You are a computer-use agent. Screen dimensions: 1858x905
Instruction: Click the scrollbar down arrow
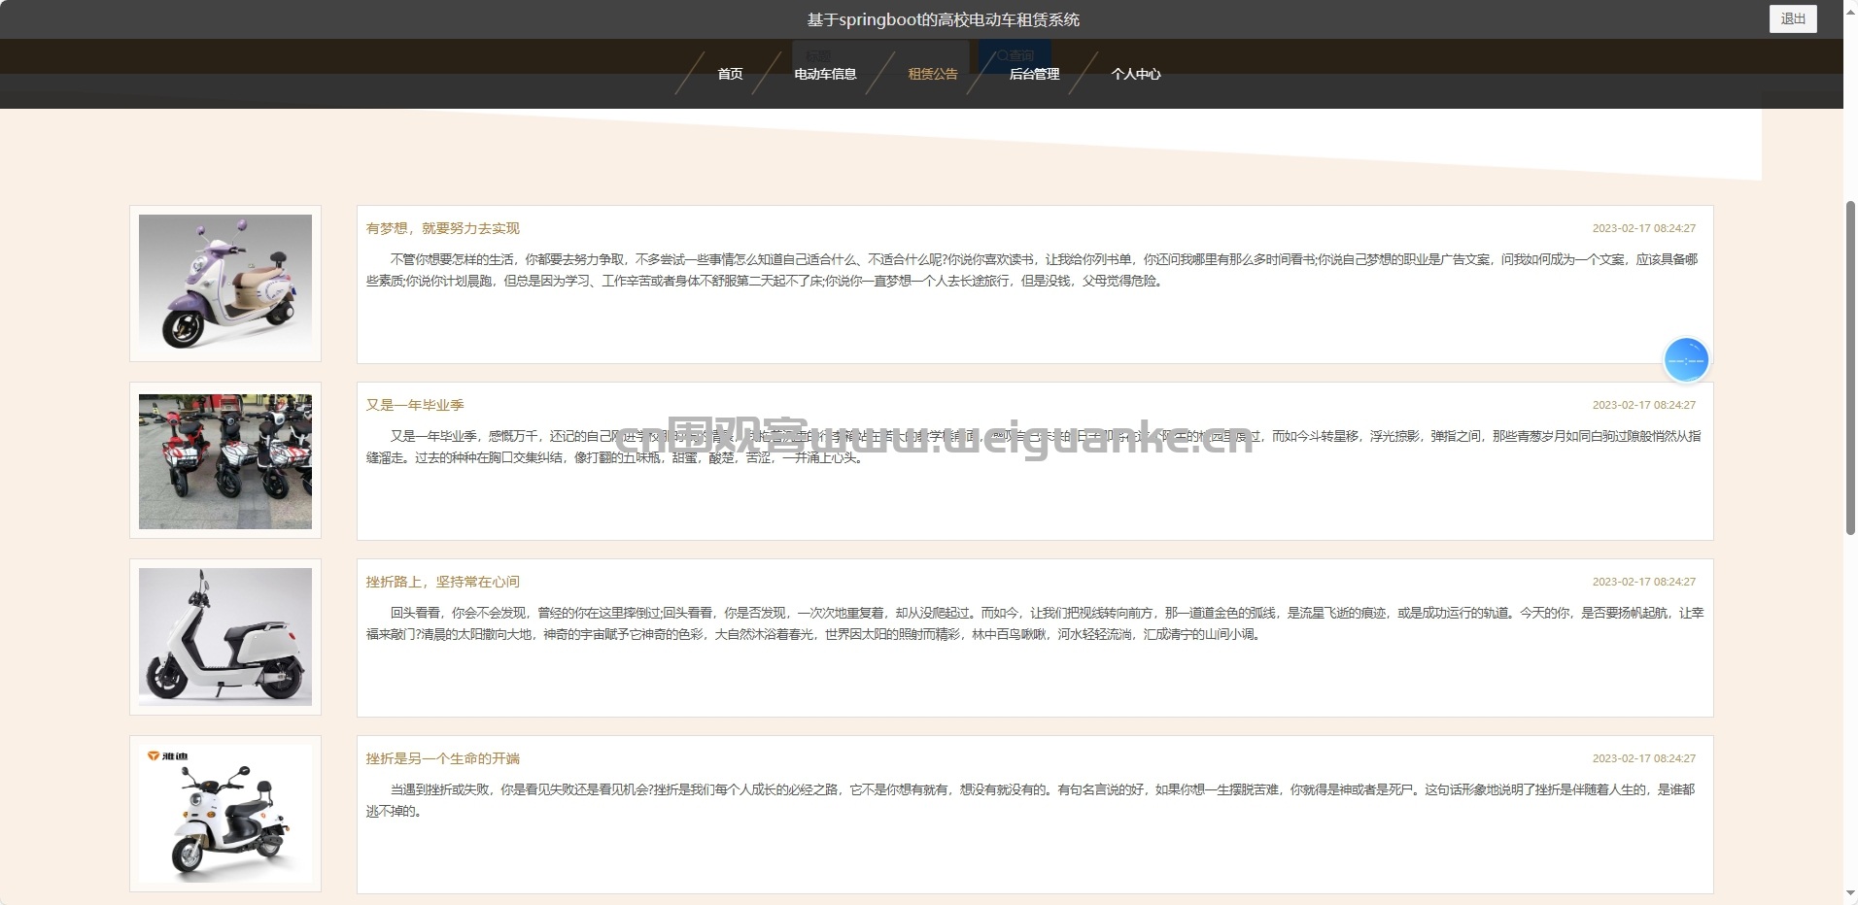tap(1850, 894)
